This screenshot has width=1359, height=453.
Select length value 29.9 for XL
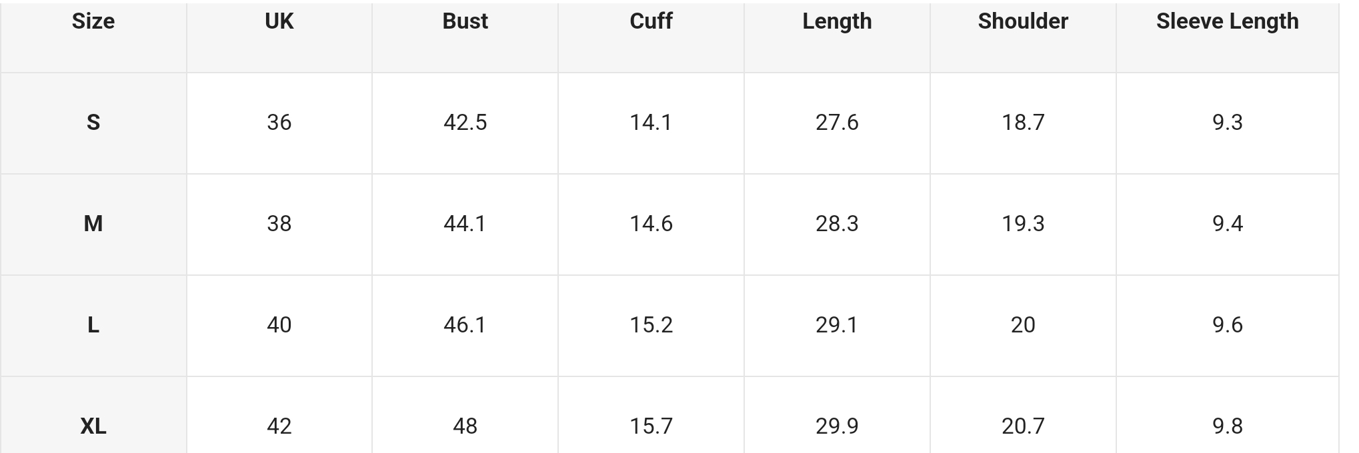(837, 426)
